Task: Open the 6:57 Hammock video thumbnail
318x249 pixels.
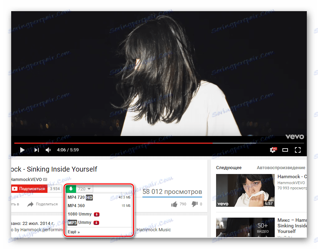Action: (x=245, y=190)
